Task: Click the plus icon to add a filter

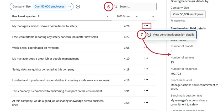Action: coord(78,7)
